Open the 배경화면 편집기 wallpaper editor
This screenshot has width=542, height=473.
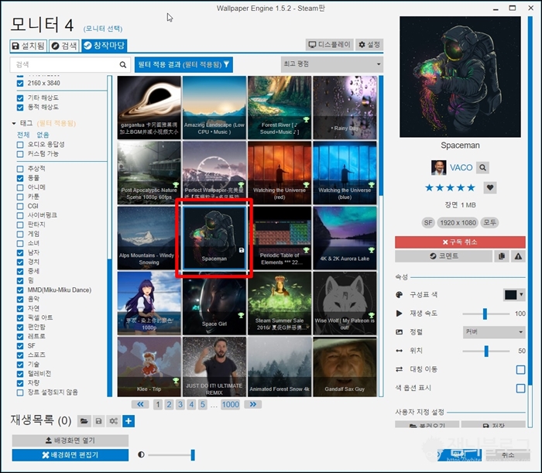(x=70, y=455)
